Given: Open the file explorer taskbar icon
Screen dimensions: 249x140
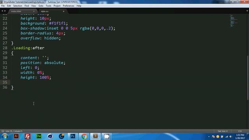Looking at the screenshot, I should (x=107, y=136).
